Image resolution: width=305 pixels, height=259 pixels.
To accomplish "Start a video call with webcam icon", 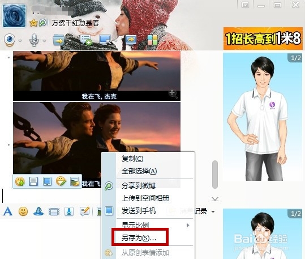I will 10,40.
